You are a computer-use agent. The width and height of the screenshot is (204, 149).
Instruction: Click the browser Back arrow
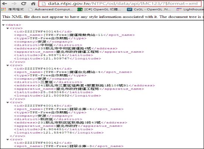coord(4,4)
